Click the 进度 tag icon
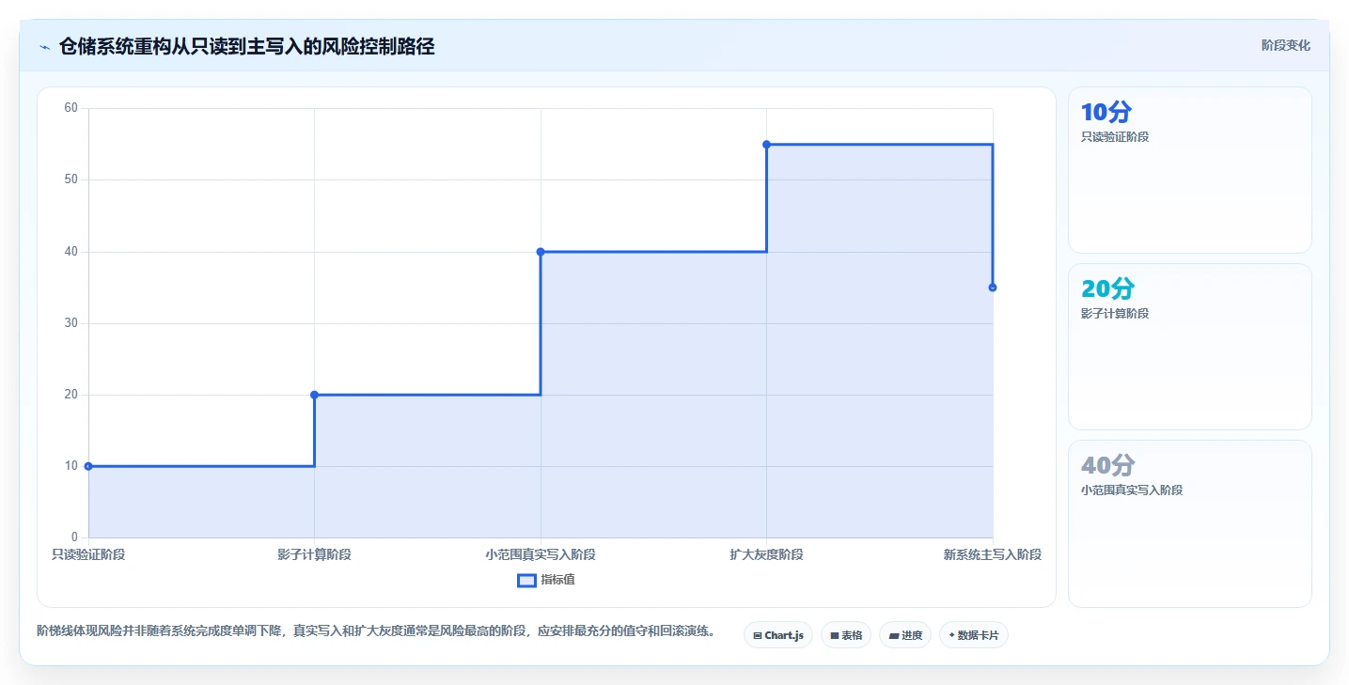1349x685 pixels. click(x=894, y=636)
